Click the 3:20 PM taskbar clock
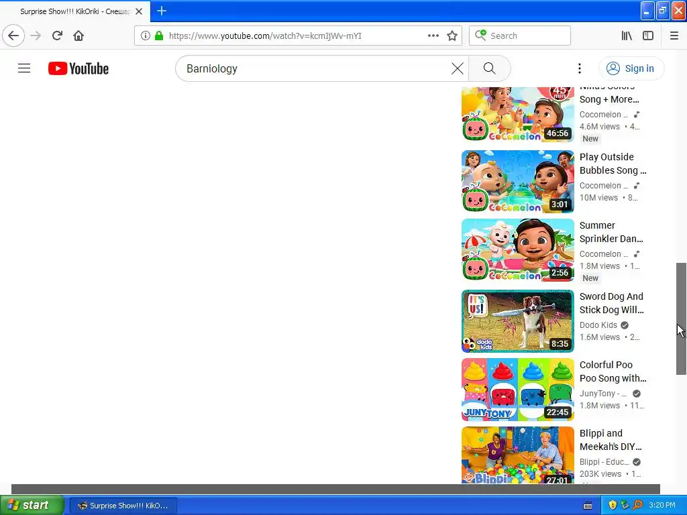The height and width of the screenshot is (515, 687). click(662, 505)
